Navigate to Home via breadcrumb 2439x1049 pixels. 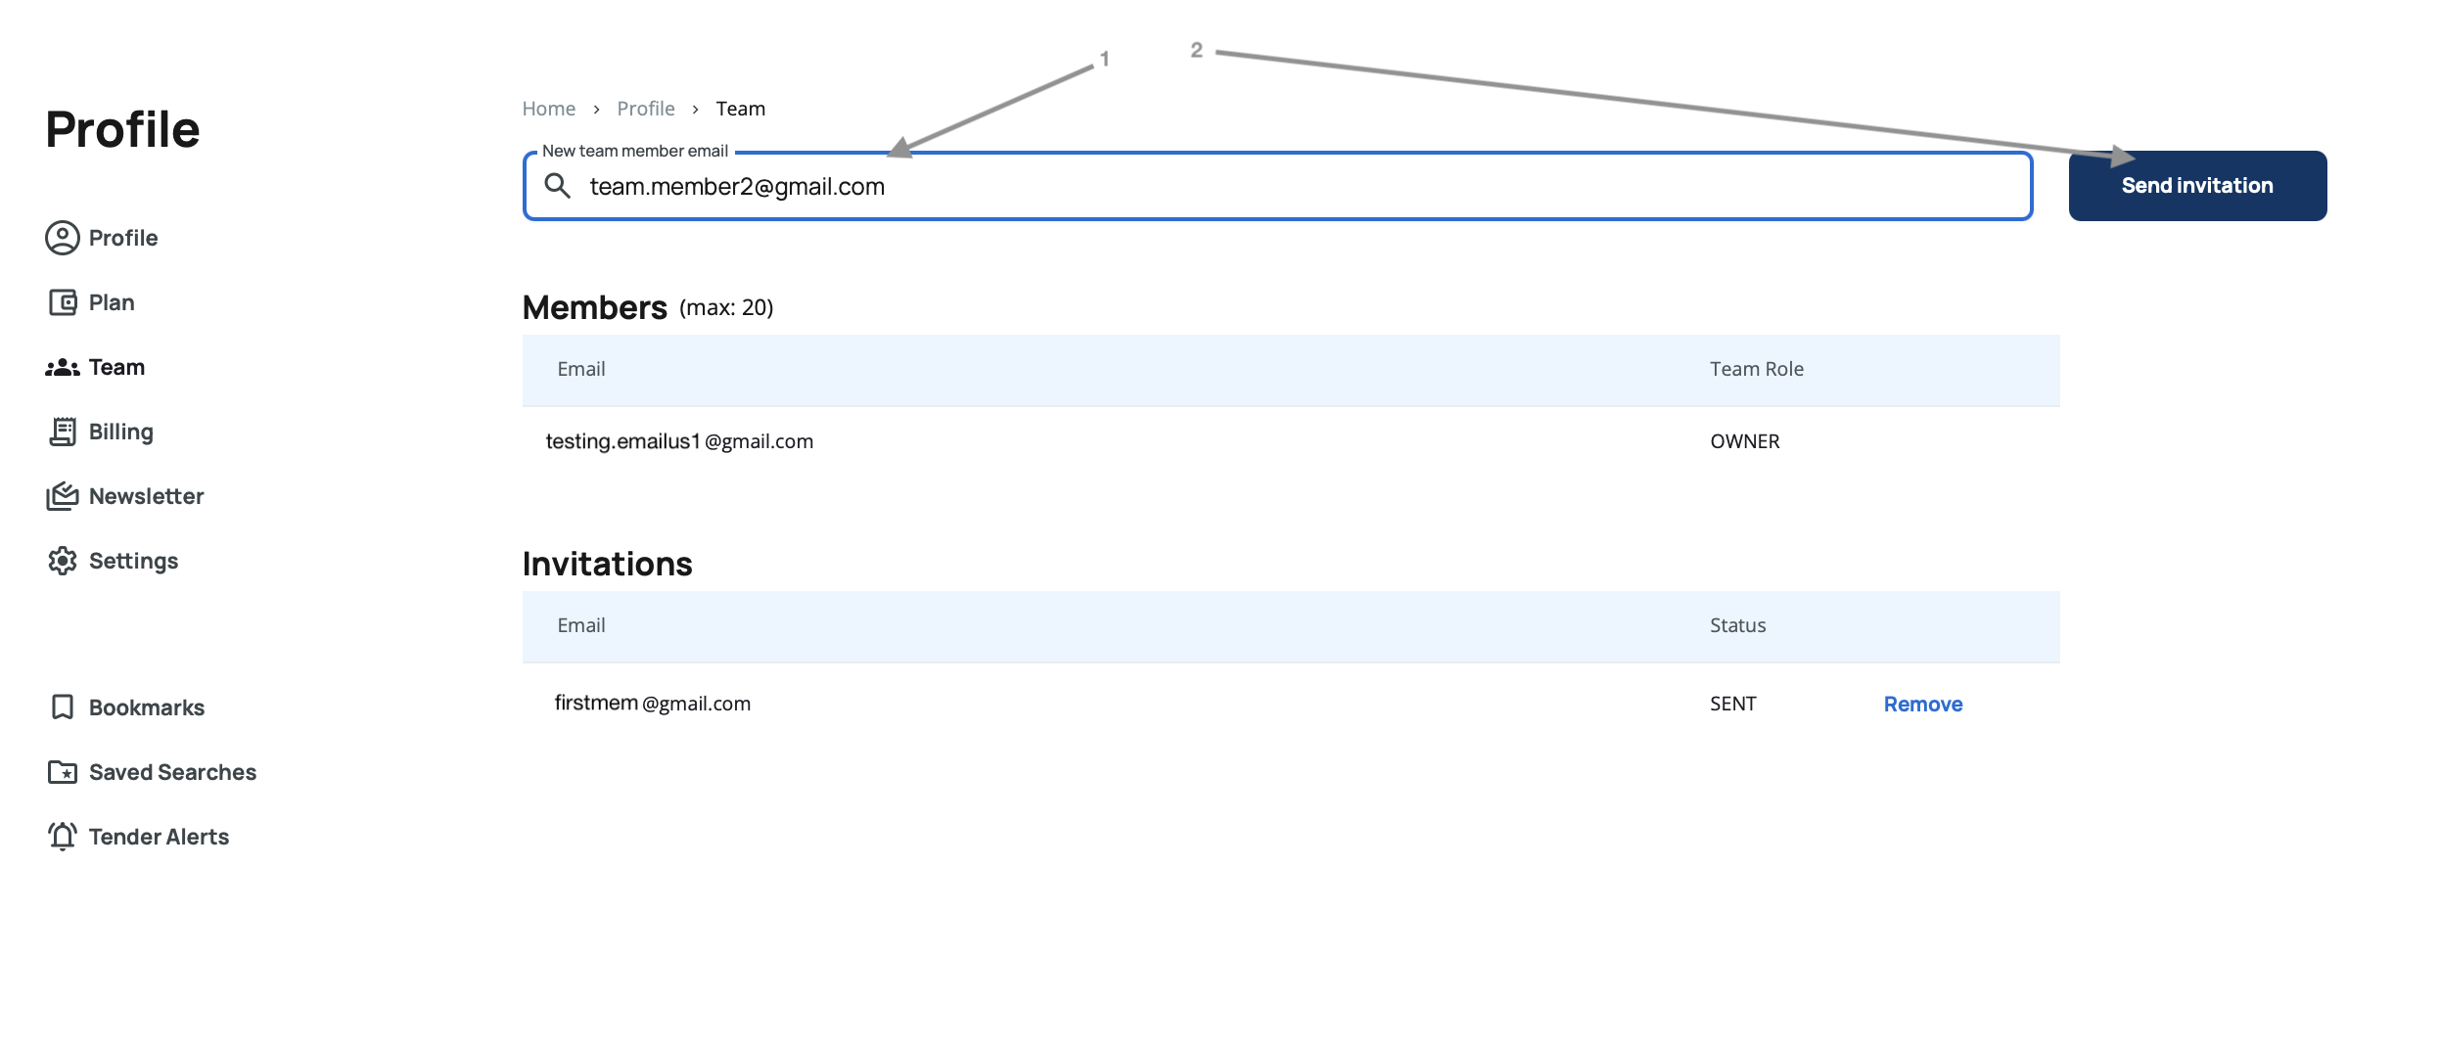click(x=548, y=109)
